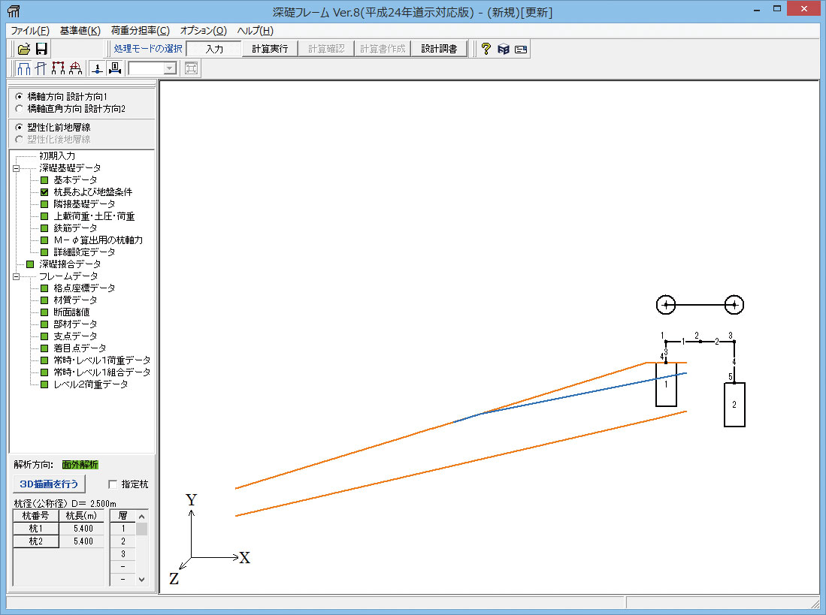
Task: Click the 5.400 length cell for 杭2
Action: pyautogui.click(x=82, y=541)
